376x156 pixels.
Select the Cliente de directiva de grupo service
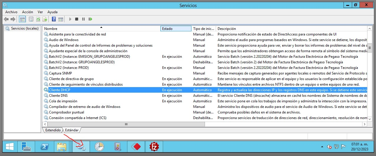(x=71, y=79)
